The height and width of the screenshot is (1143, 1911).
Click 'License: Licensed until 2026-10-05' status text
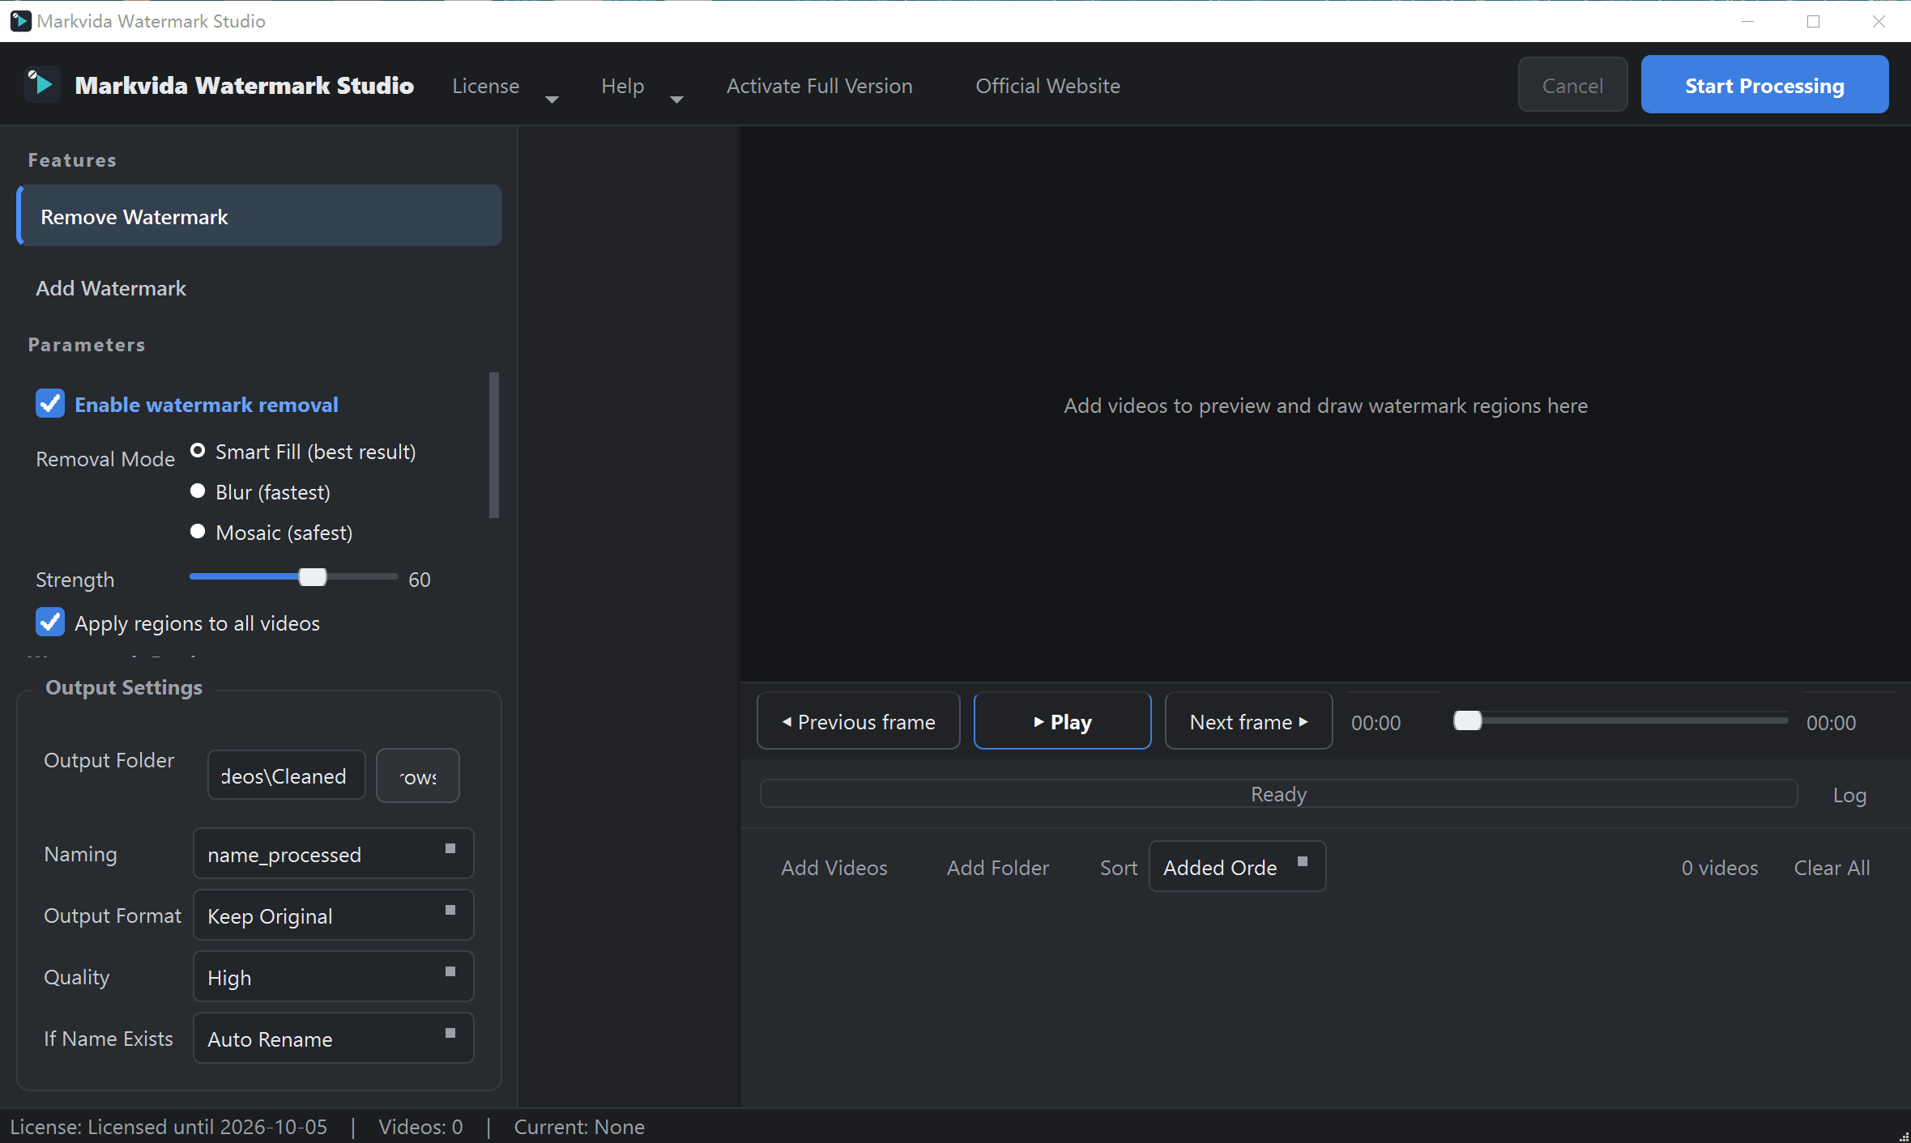coord(168,1126)
